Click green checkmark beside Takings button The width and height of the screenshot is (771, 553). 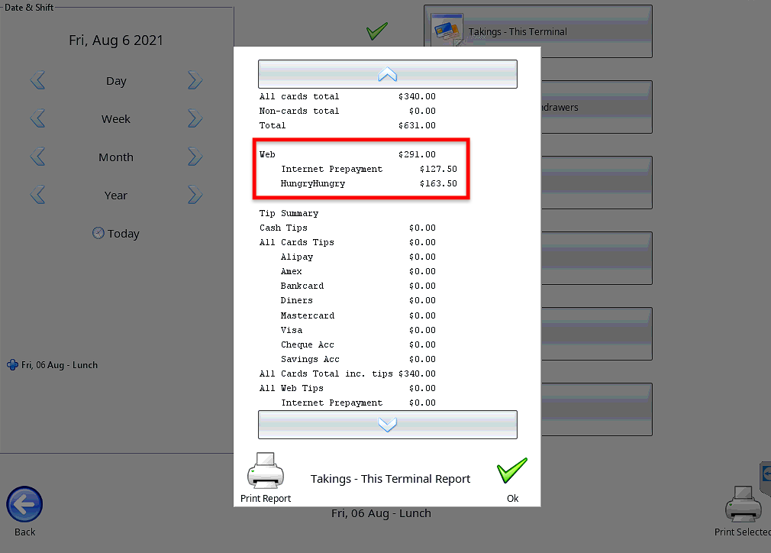(x=377, y=31)
